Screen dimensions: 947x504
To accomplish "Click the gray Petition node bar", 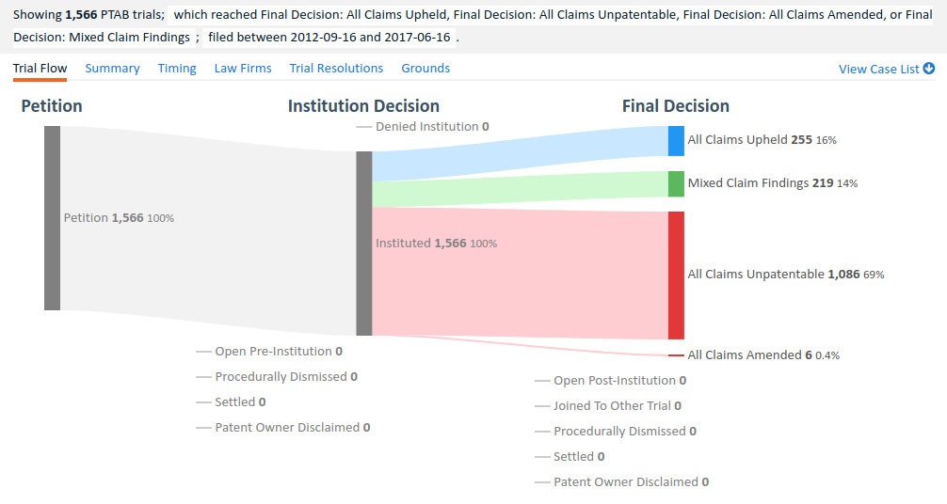I will tap(53, 217).
